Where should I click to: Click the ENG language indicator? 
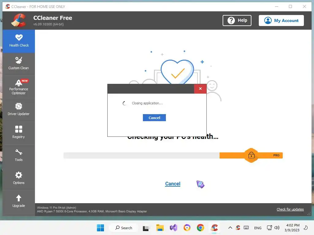click(x=258, y=228)
